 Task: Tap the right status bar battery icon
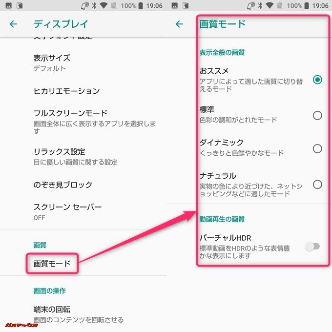pyautogui.click(x=307, y=5)
